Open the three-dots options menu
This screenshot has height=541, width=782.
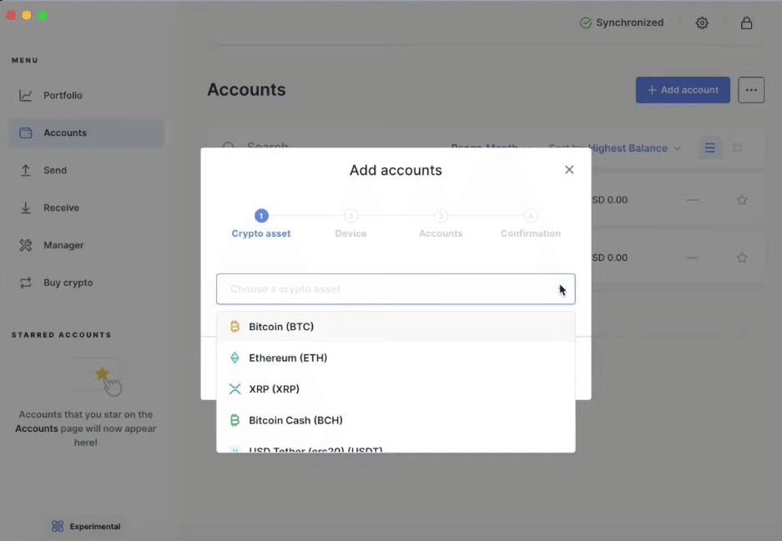[x=751, y=90]
